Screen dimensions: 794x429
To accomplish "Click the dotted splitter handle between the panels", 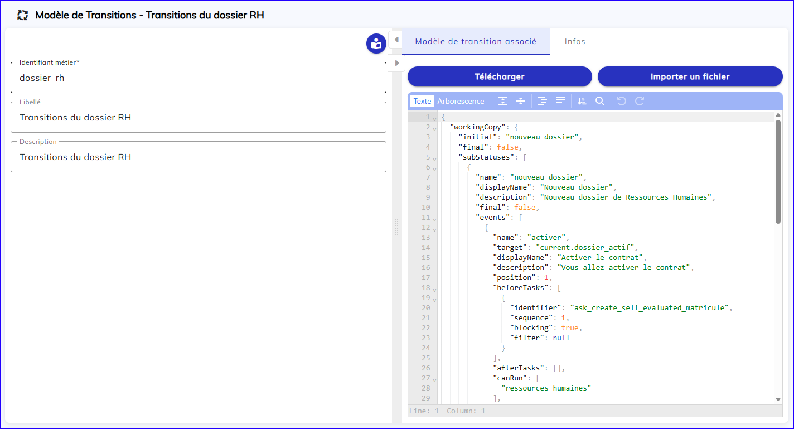I will click(397, 227).
